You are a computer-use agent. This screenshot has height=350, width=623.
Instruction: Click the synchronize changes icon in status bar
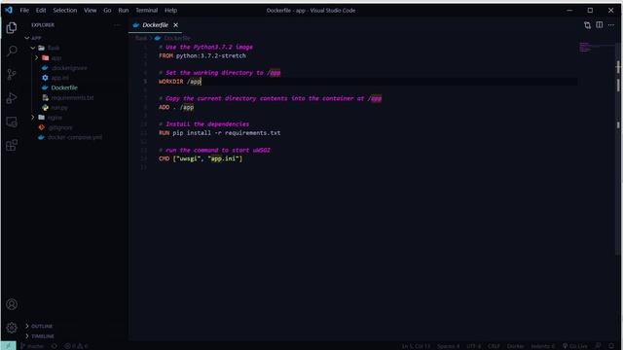coord(55,346)
